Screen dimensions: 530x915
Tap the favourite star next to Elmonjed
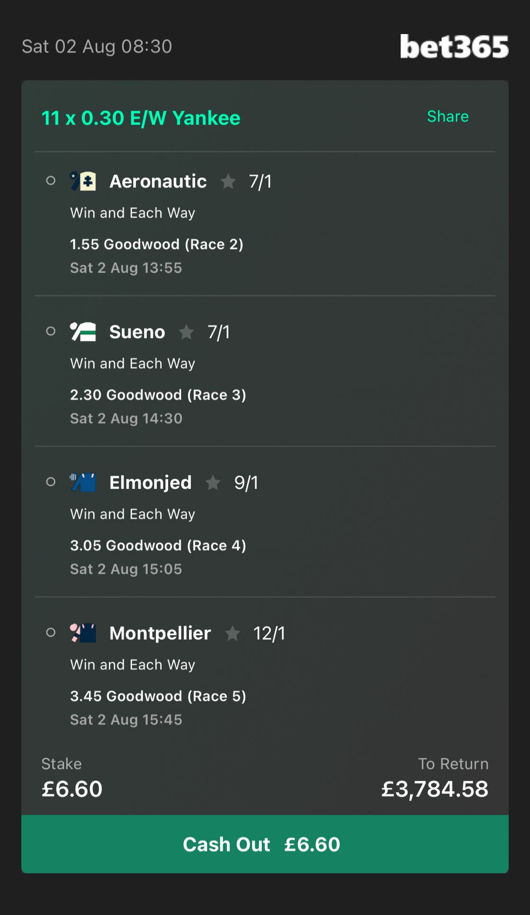click(x=213, y=482)
